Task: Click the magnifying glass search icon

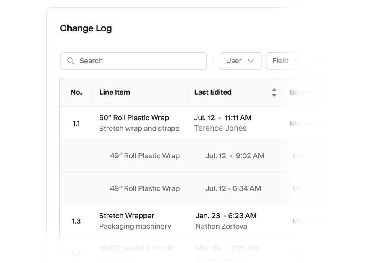Action: pyautogui.click(x=71, y=61)
